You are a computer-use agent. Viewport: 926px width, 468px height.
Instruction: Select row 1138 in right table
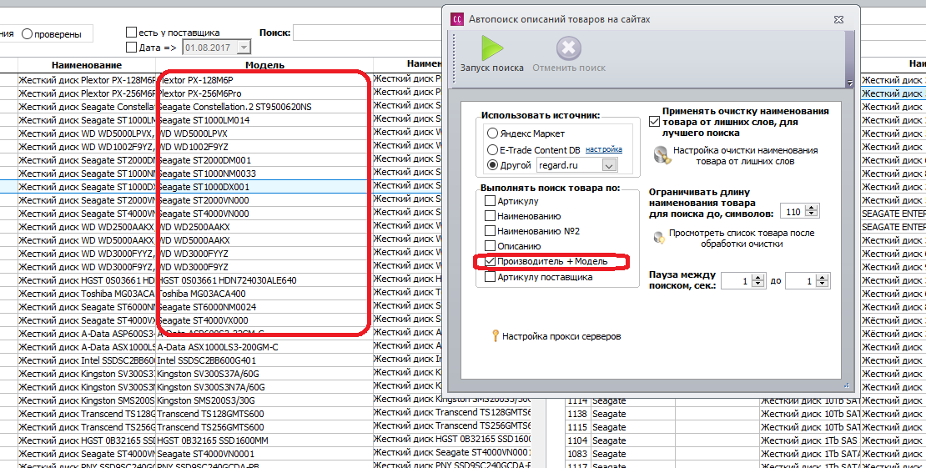point(745,414)
